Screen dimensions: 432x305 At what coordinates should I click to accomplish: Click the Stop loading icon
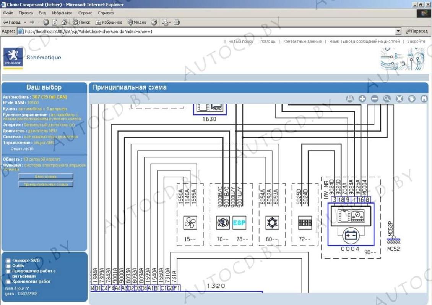coord(46,22)
